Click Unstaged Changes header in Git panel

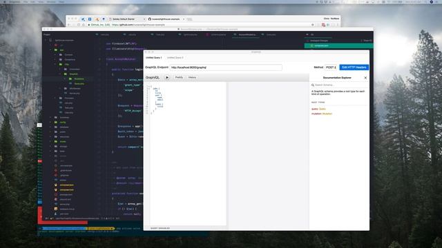319,41
